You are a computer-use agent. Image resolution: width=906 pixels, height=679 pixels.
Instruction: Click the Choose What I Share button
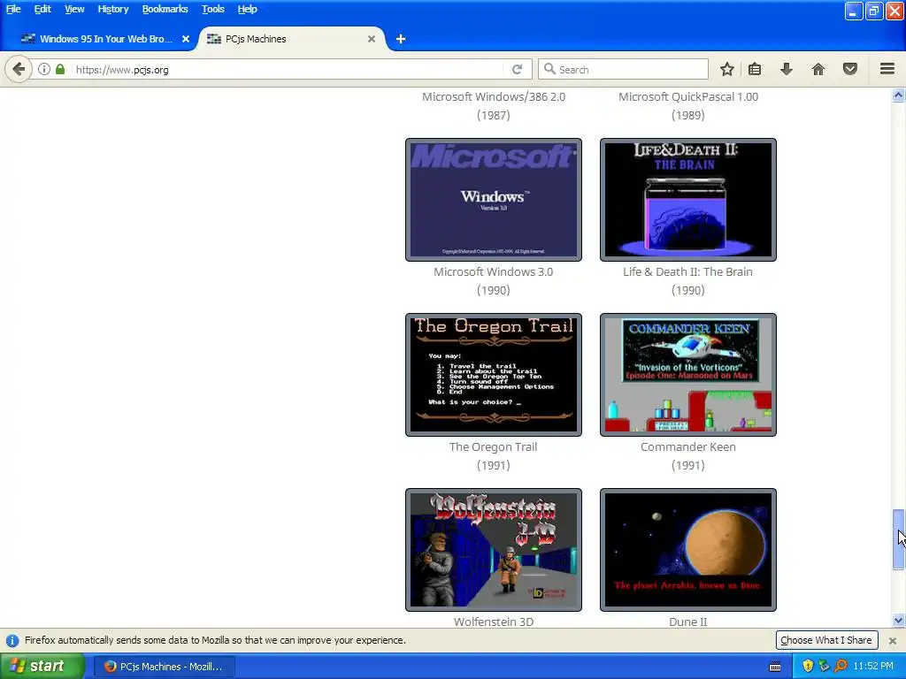click(826, 640)
